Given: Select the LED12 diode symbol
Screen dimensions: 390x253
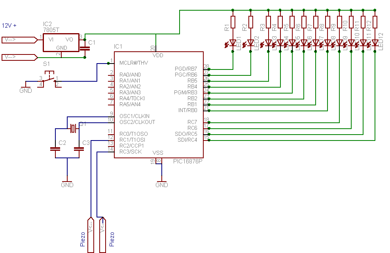Looking at the screenshot, I should point(375,43).
